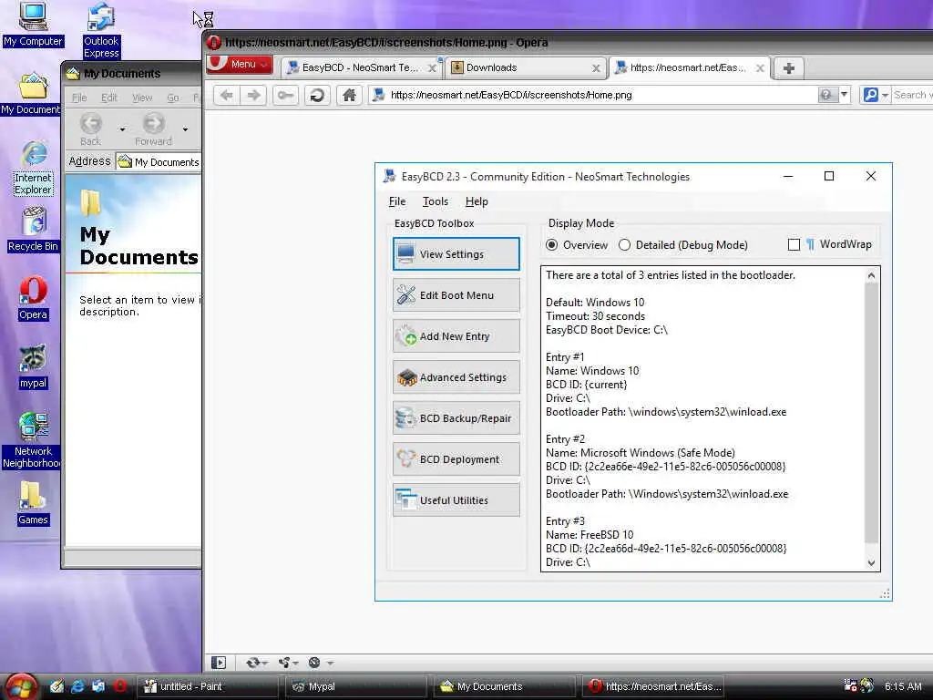Switch to untitled - Paint taskbar button
The width and height of the screenshot is (933, 700).
point(207,686)
